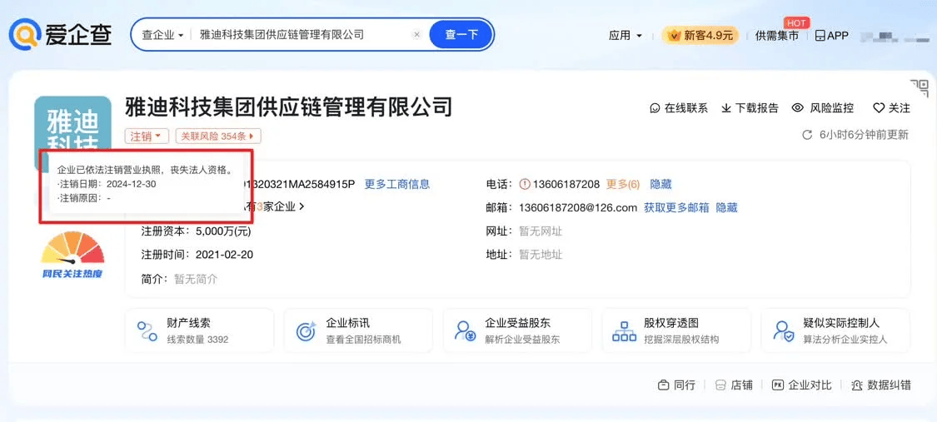937x422 pixels.
Task: Click the 暂无简介 placeholder text
Action: click(x=196, y=279)
